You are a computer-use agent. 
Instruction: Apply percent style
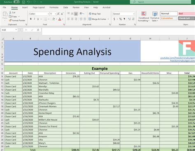121,19
